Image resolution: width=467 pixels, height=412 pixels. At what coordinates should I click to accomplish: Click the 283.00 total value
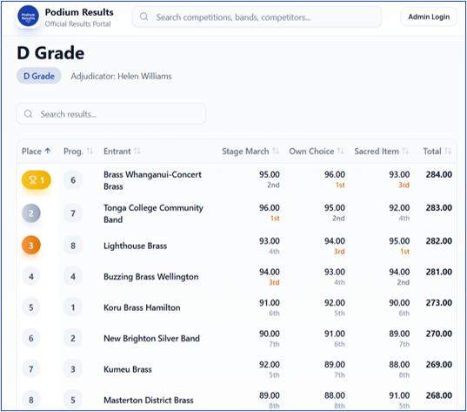438,207
